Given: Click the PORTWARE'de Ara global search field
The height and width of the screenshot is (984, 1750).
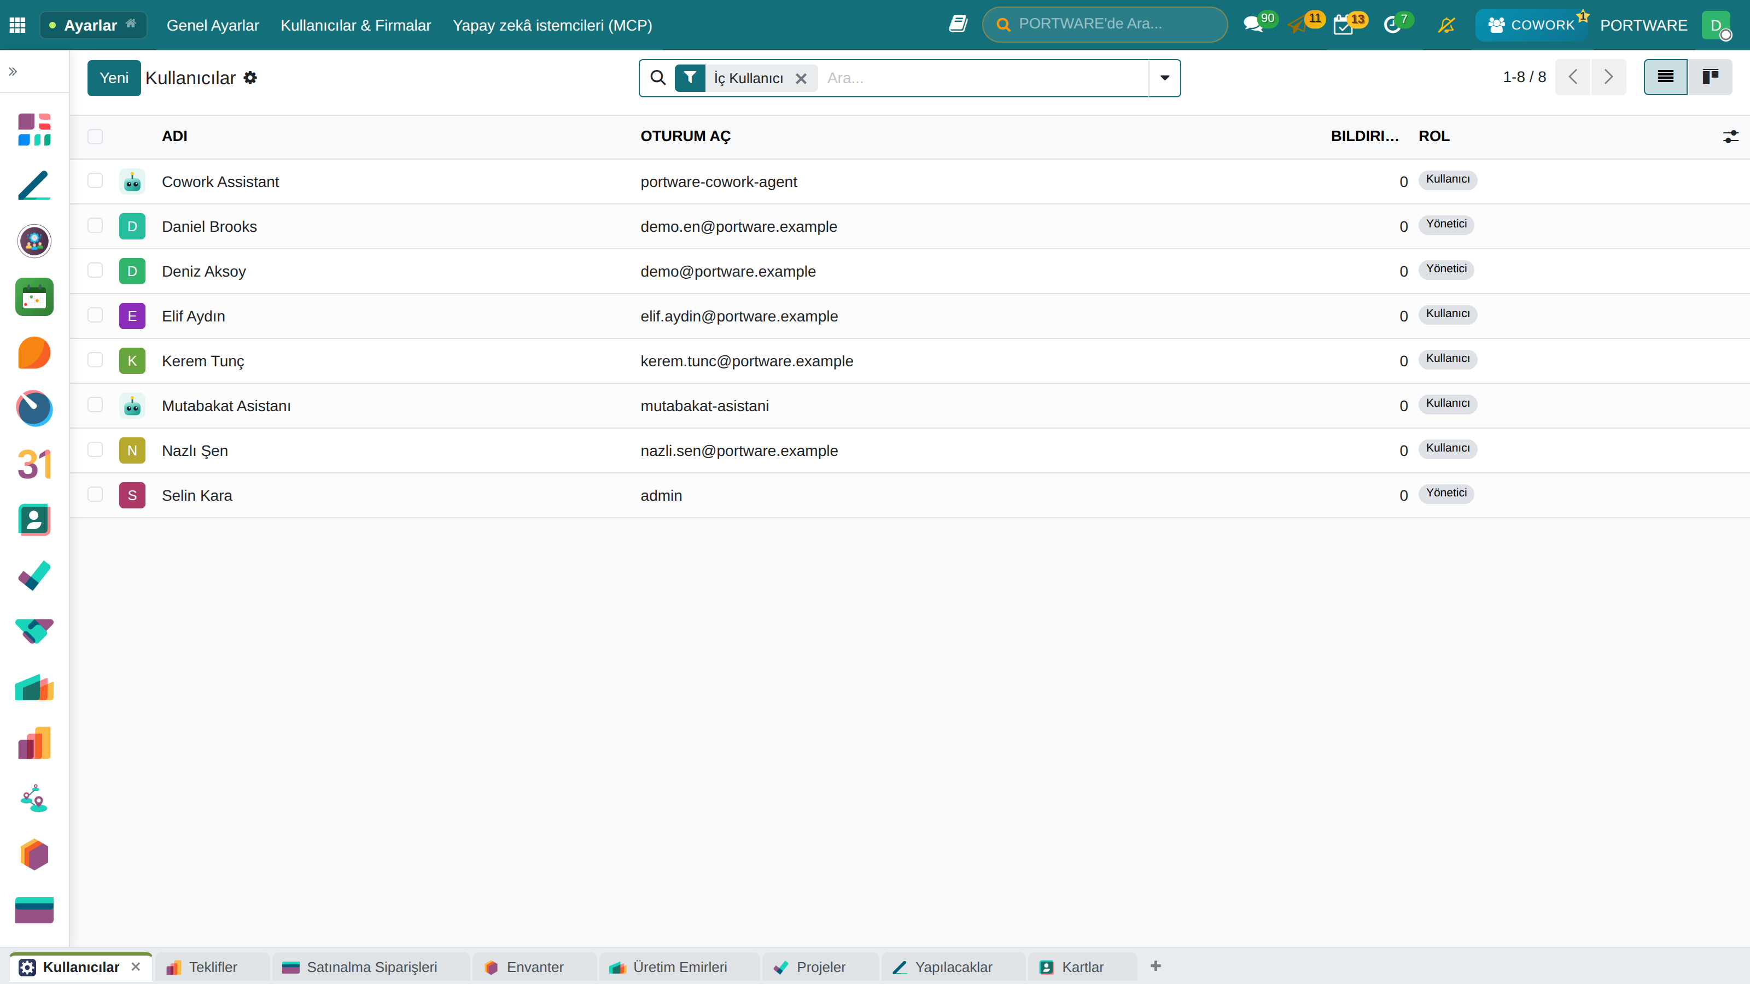Looking at the screenshot, I should pyautogui.click(x=1105, y=25).
